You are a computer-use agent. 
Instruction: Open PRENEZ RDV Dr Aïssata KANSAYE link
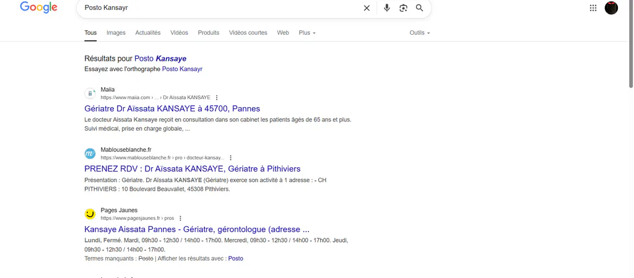tap(193, 168)
